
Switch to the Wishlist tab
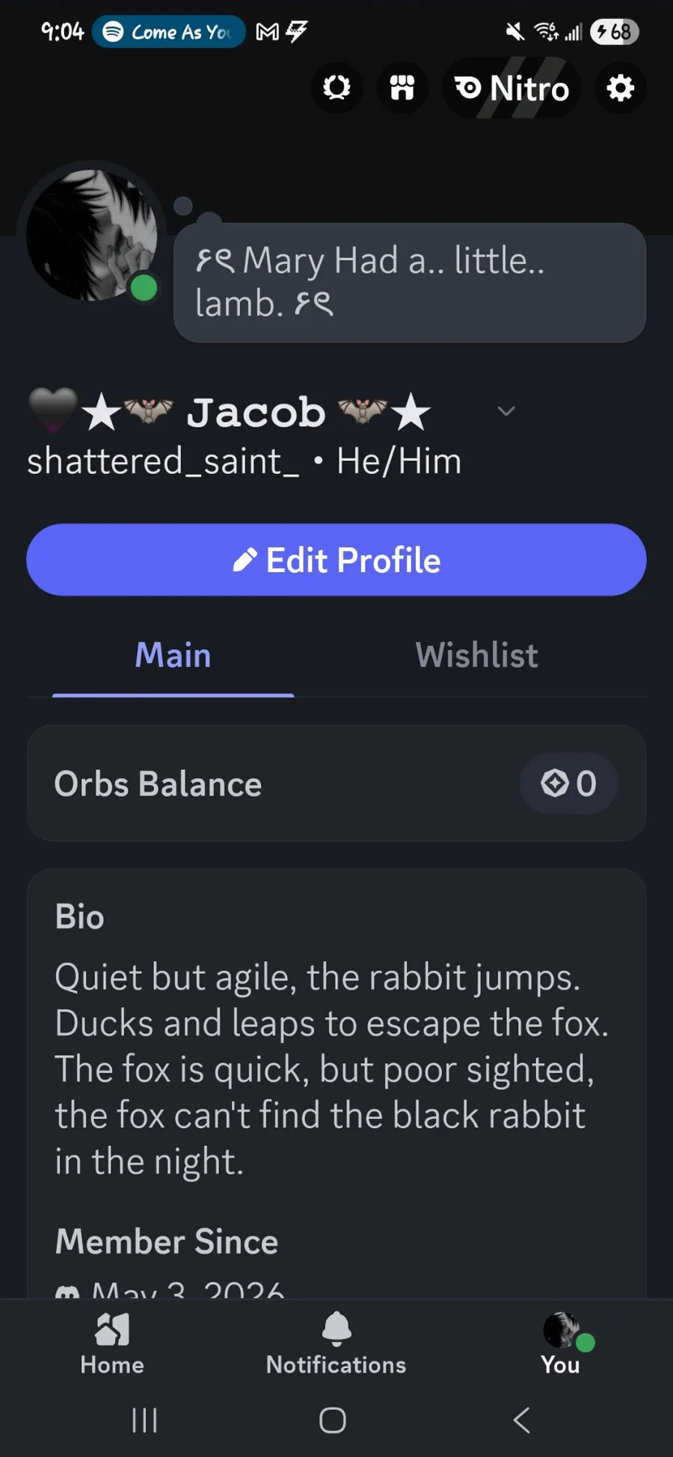[x=476, y=656]
